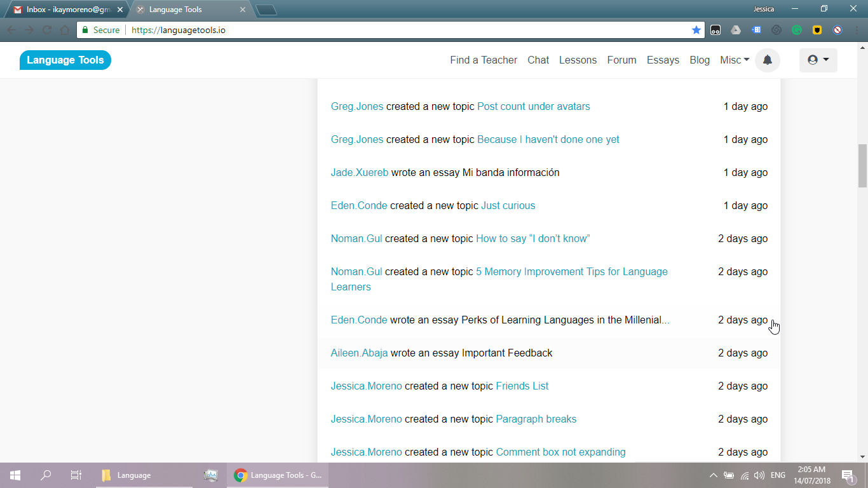Screen dimensions: 868x488
Task: Bookmark page with the star icon
Action: [x=696, y=30]
